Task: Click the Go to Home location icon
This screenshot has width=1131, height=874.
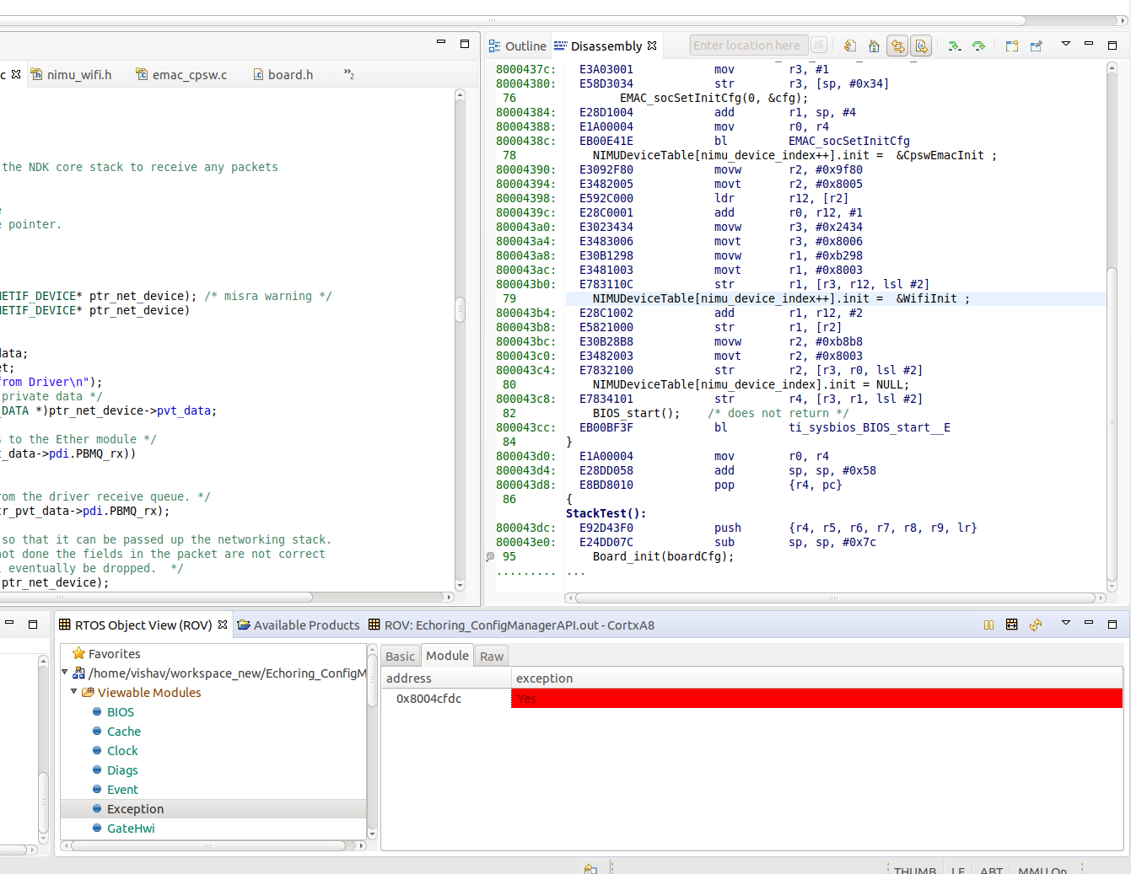Action: [874, 46]
